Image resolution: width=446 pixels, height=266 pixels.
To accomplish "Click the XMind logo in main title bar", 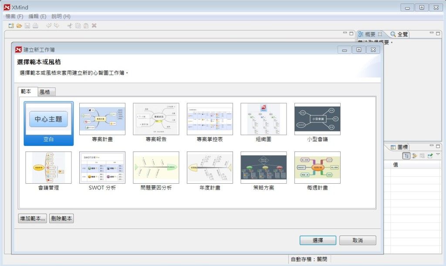I will [7, 7].
